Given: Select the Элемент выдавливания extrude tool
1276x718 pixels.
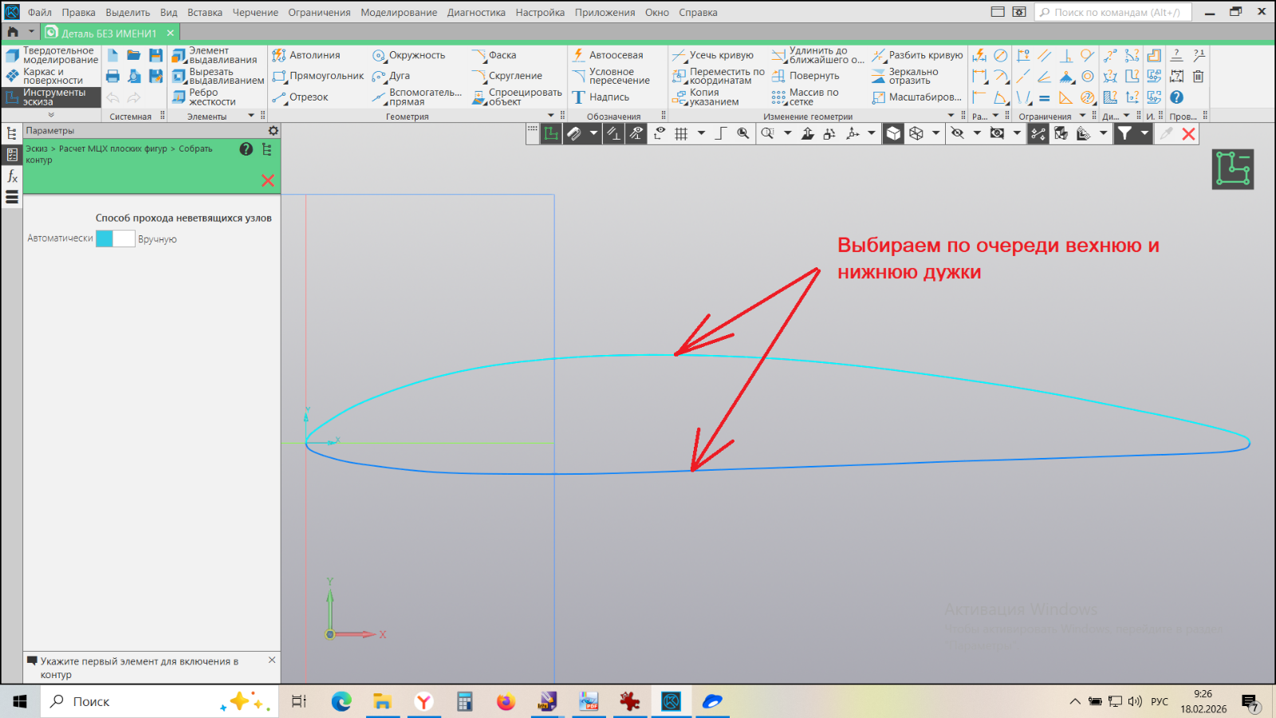Looking at the screenshot, I should point(215,55).
